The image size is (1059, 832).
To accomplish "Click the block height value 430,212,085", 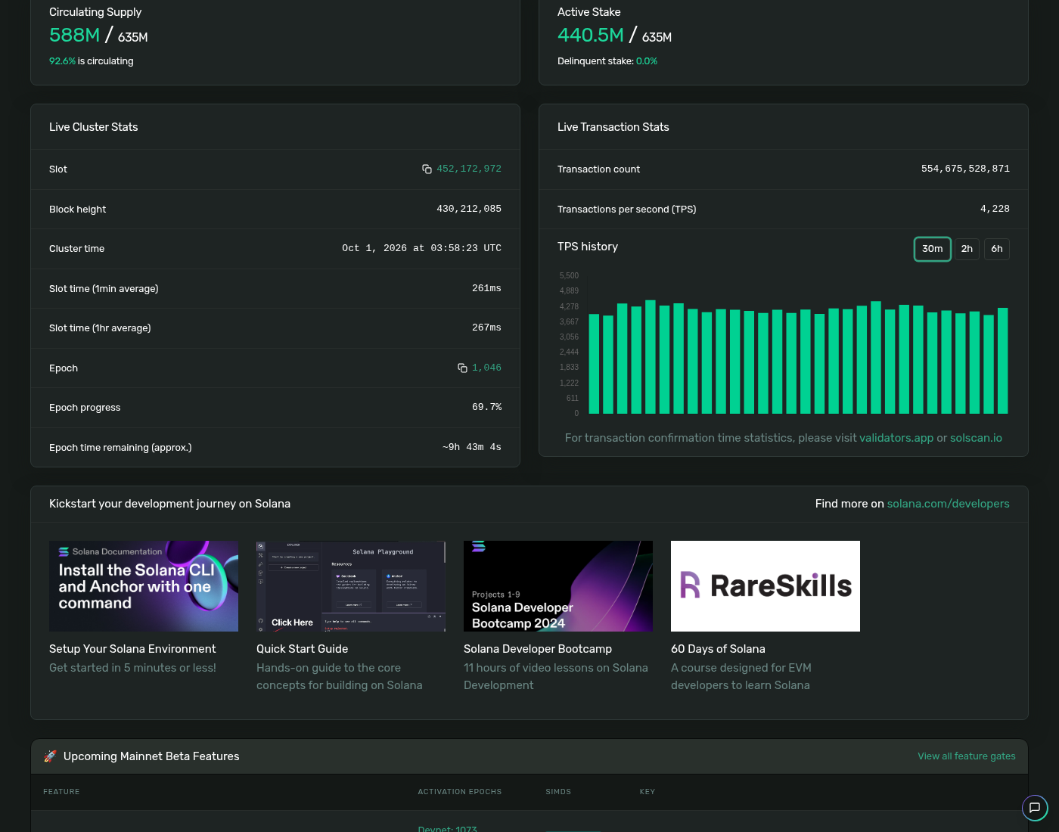I will click(469, 209).
